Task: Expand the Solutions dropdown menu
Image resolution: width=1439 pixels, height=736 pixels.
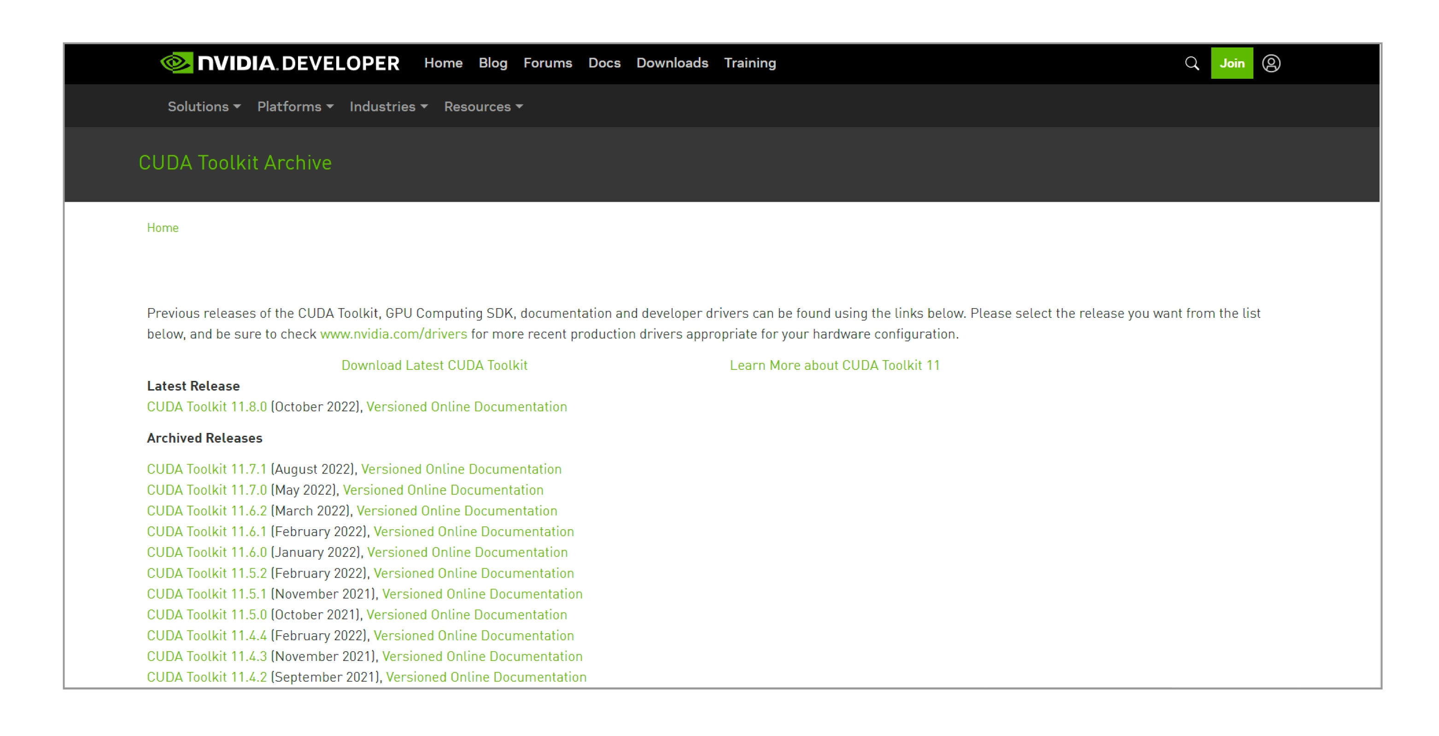Action: 204,107
